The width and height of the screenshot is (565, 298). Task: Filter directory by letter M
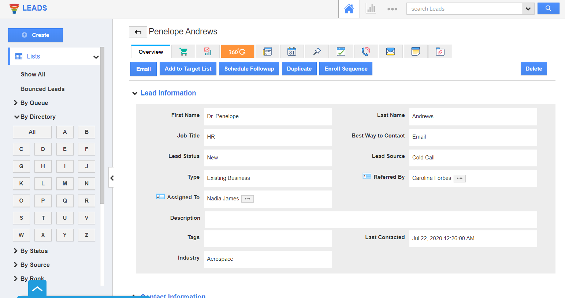pos(65,184)
